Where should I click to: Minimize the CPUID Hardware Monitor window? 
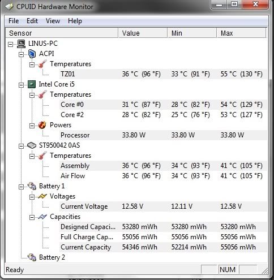(219, 5)
